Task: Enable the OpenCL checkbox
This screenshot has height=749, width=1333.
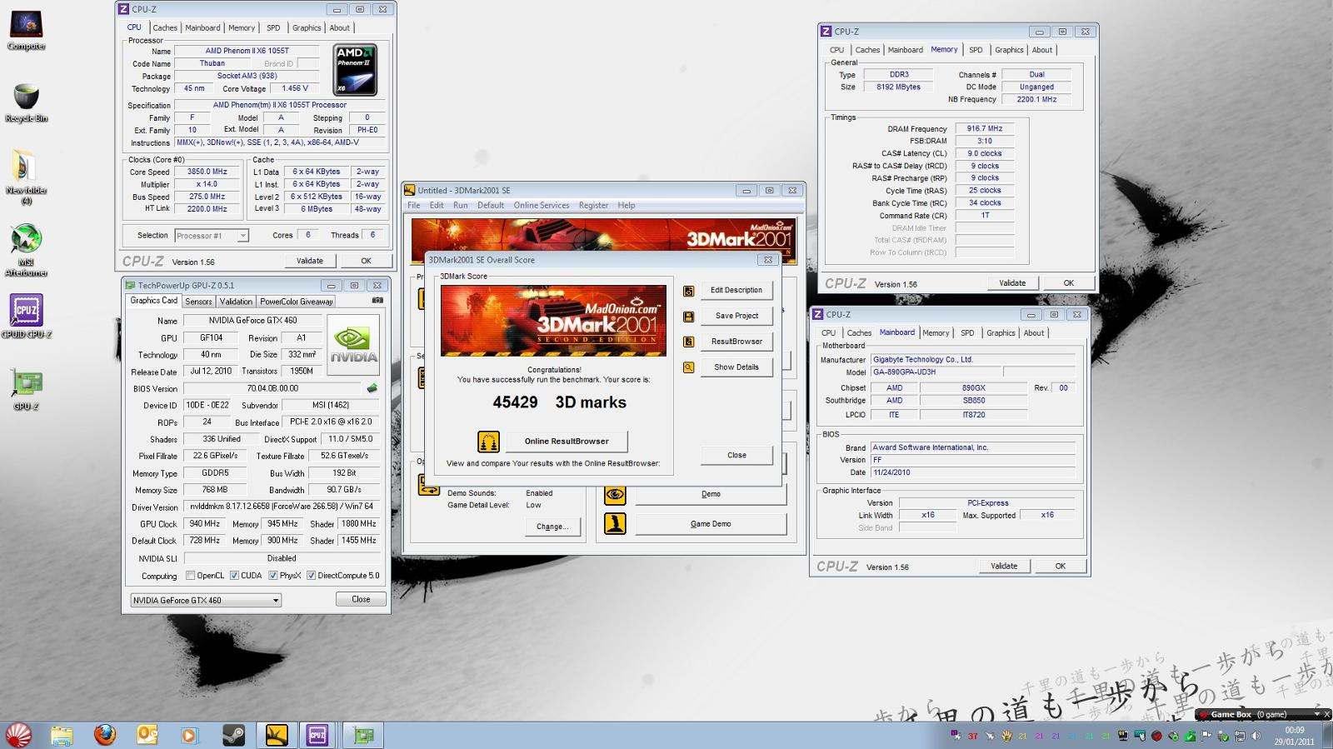Action: 191,576
